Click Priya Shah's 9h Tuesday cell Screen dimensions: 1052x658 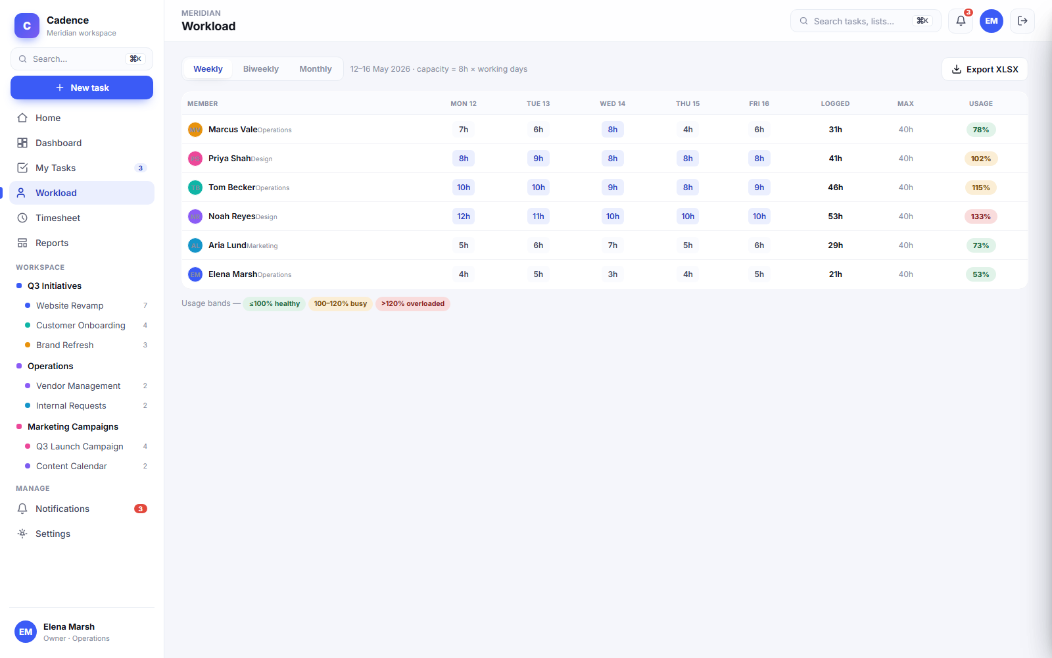(x=538, y=159)
